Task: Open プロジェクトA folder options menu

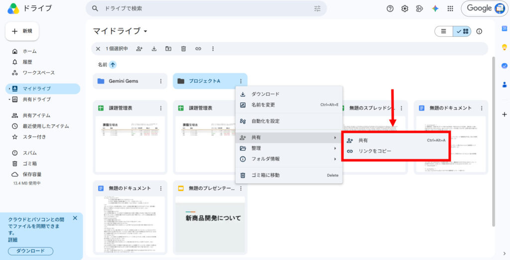Action: coord(241,81)
